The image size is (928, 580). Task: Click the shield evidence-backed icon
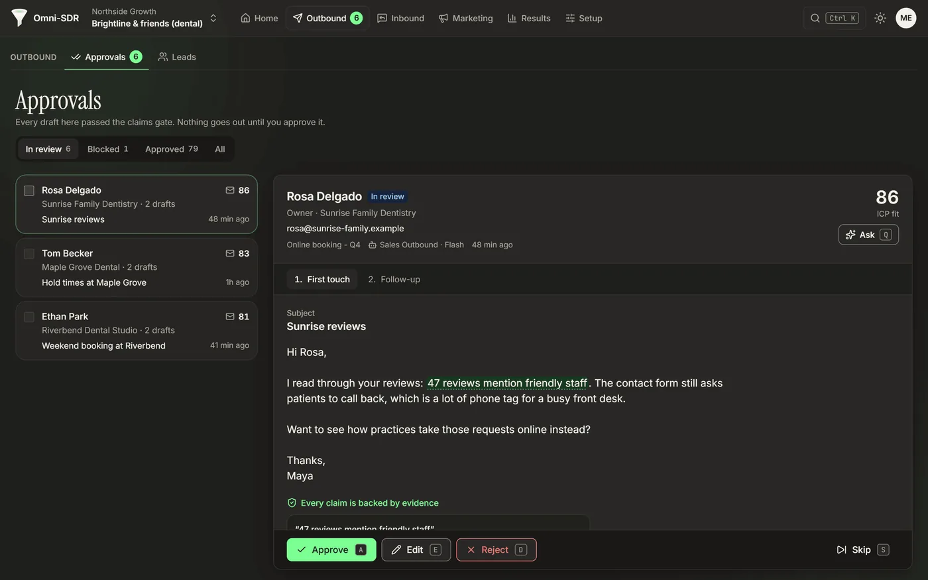292,503
